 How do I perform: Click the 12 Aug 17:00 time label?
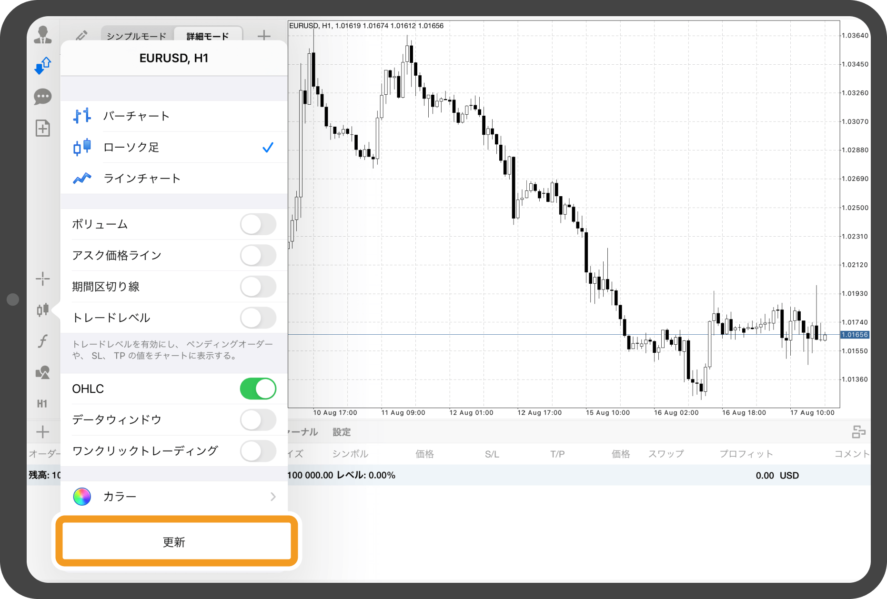pyautogui.click(x=540, y=413)
